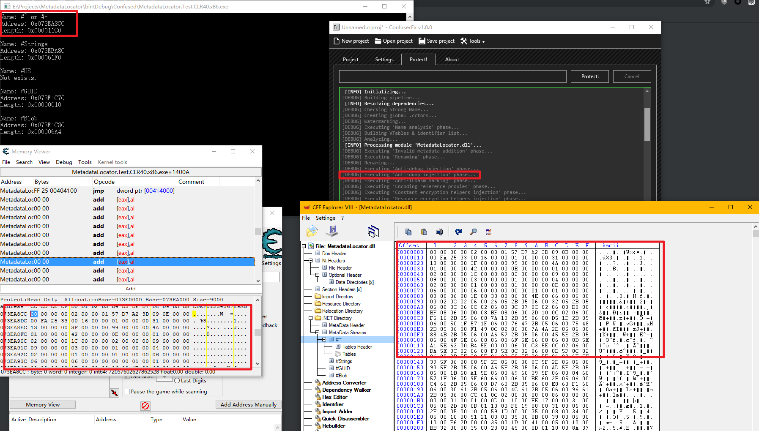Image resolution: width=759 pixels, height=431 pixels.
Task: Collapse the MetaData Streams tree node
Action: tap(317, 333)
